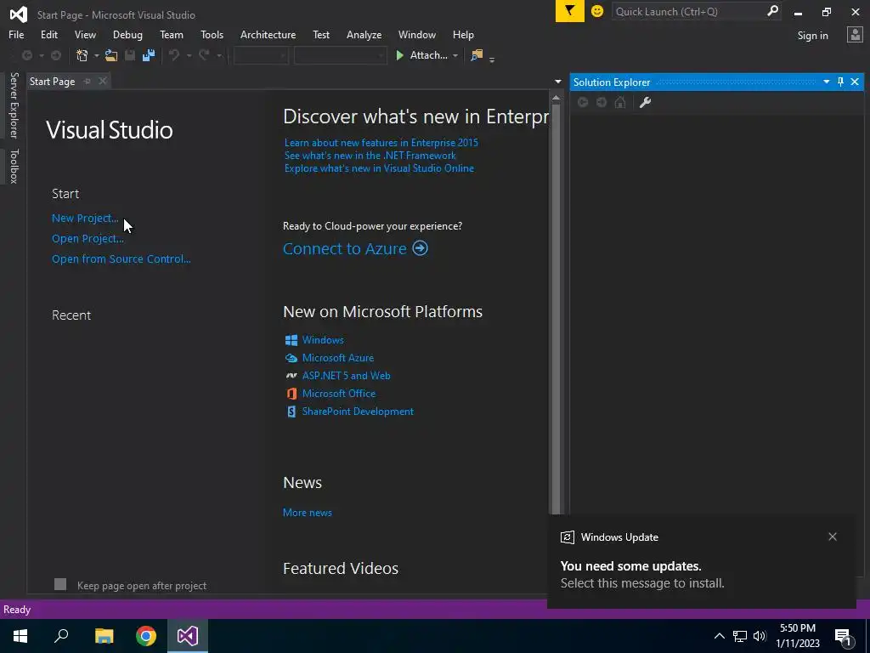Screen dimensions: 870x653
Task: Click the Open Project... link
Action: (88, 239)
